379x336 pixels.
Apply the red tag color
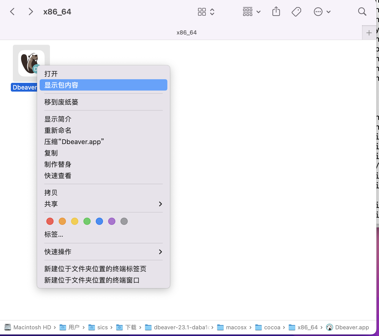click(x=50, y=221)
